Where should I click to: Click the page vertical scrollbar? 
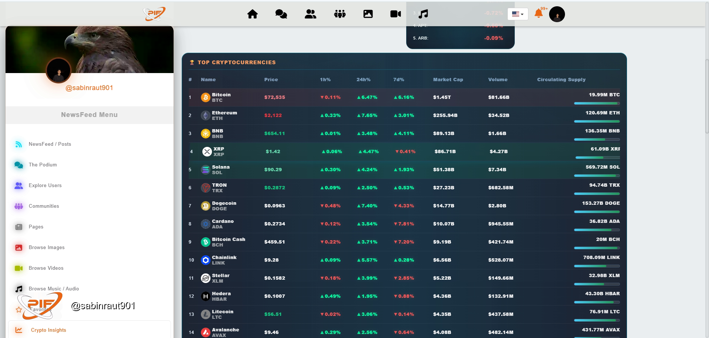click(x=707, y=96)
